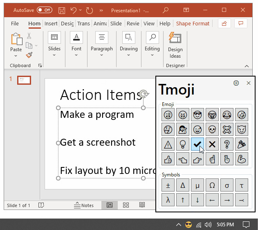Toggle the AutoSave switch
This screenshot has height=230, width=258.
point(45,10)
